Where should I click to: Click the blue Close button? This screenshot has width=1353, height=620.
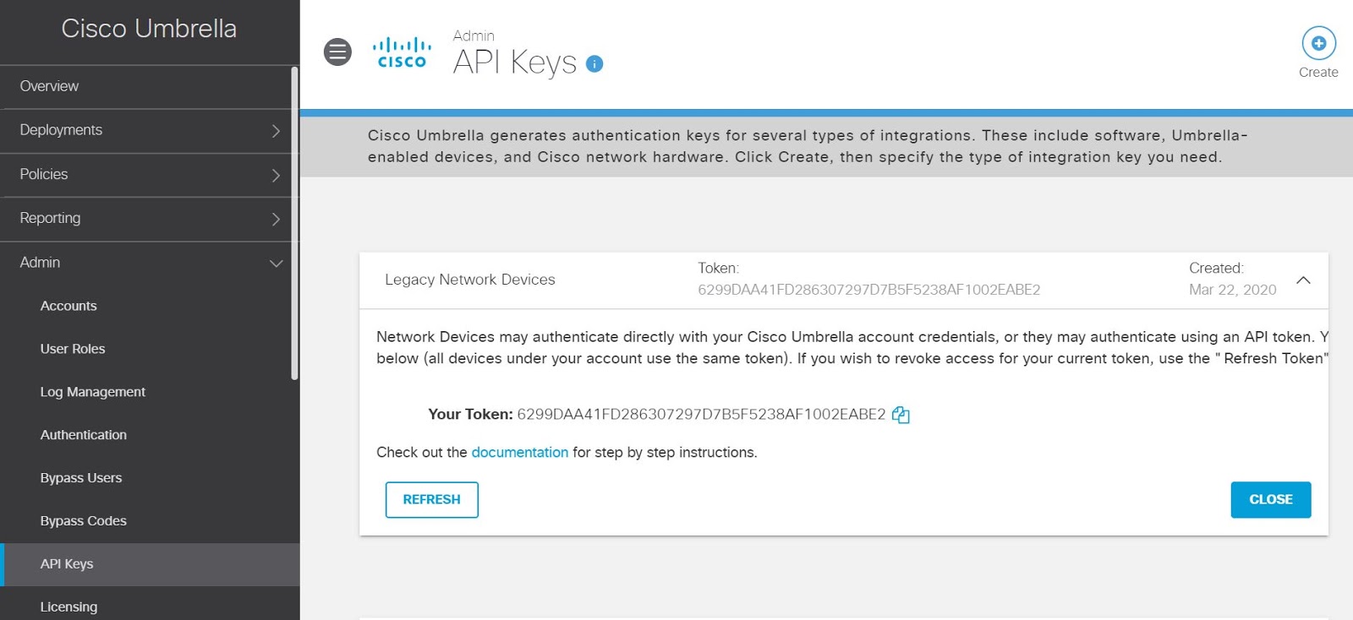click(x=1270, y=499)
